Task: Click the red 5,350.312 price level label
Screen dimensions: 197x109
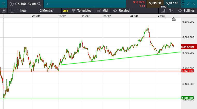Action: click(188, 71)
